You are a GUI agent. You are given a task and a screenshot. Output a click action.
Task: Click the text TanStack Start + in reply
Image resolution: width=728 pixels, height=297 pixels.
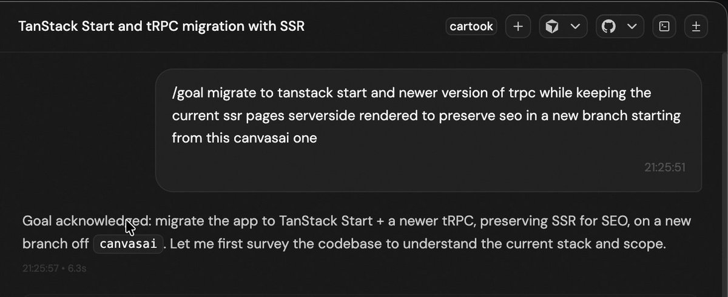332,221
